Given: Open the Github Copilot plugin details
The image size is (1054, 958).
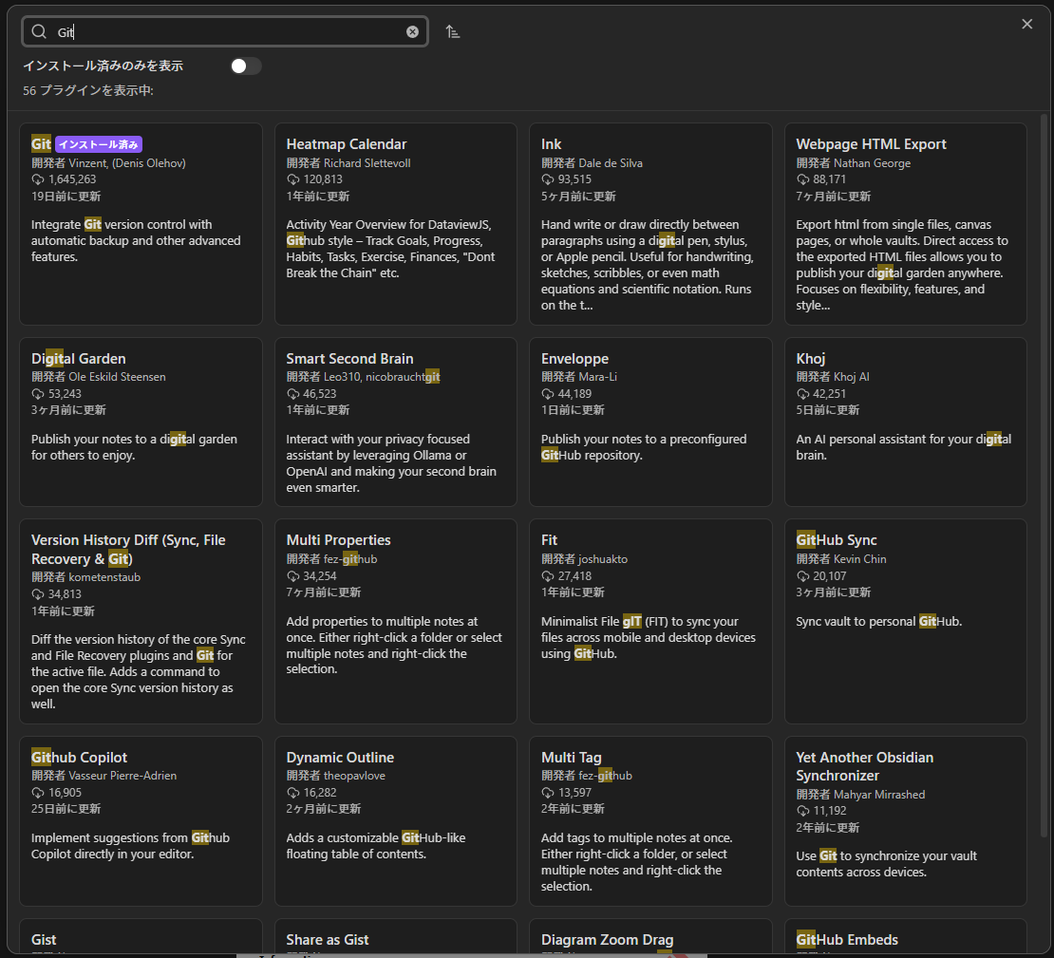Looking at the screenshot, I should [x=141, y=821].
